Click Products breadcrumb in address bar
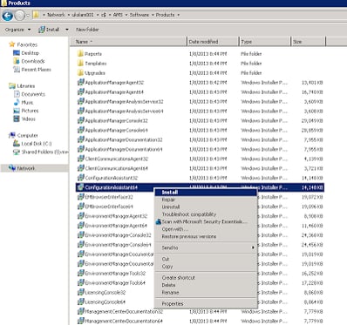 point(166,15)
